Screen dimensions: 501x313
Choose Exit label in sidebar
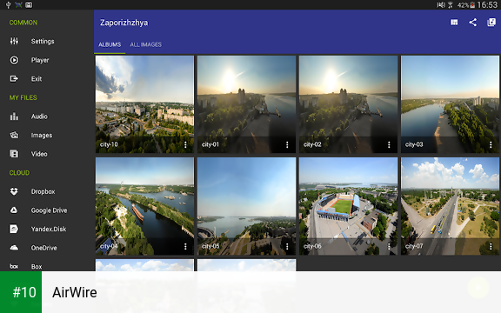click(x=37, y=79)
